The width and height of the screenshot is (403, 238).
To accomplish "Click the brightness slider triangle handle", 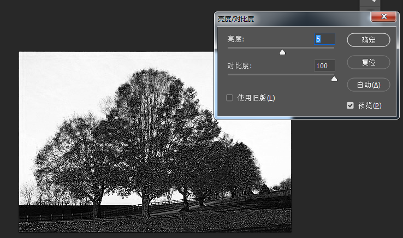I will (282, 52).
